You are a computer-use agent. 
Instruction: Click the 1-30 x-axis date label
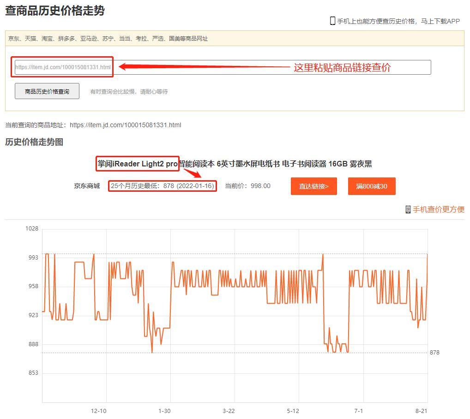(x=164, y=411)
